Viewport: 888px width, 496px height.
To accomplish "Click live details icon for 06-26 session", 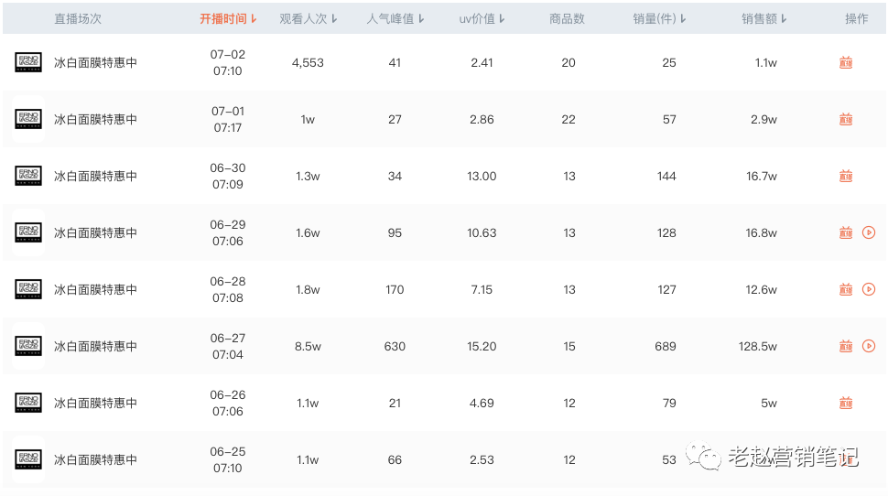I will pos(846,404).
